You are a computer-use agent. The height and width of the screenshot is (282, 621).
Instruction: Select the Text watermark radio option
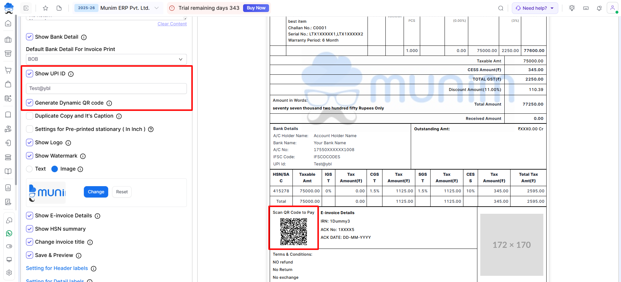coord(29,169)
